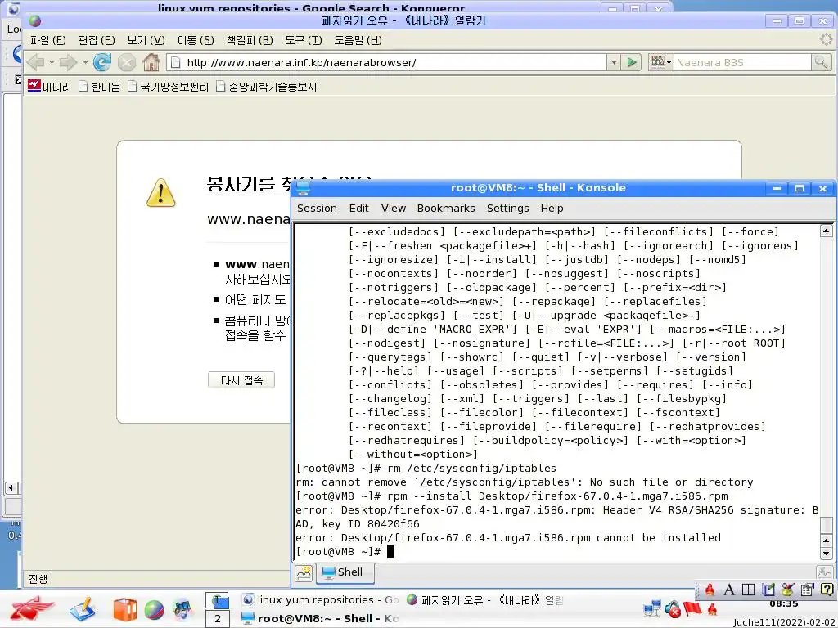Viewport: 838px width, 628px height.
Task: Click the Stop loading icon in Naenara browser
Action: 127,62
